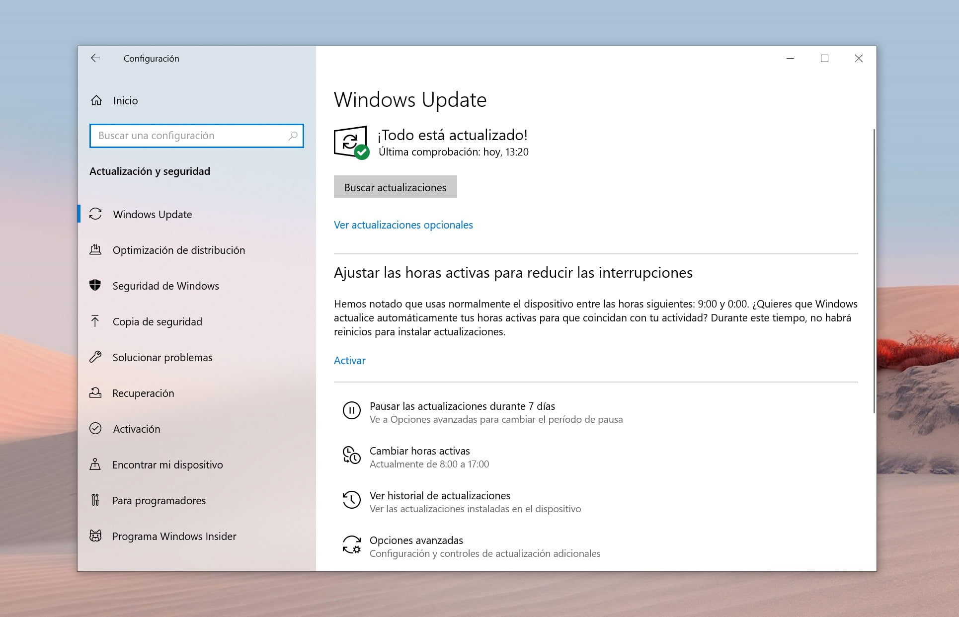Open Encontrar mi dispositivo menu item
Image resolution: width=959 pixels, height=617 pixels.
tap(168, 464)
